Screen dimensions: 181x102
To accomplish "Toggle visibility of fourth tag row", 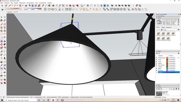I will click(156, 63).
